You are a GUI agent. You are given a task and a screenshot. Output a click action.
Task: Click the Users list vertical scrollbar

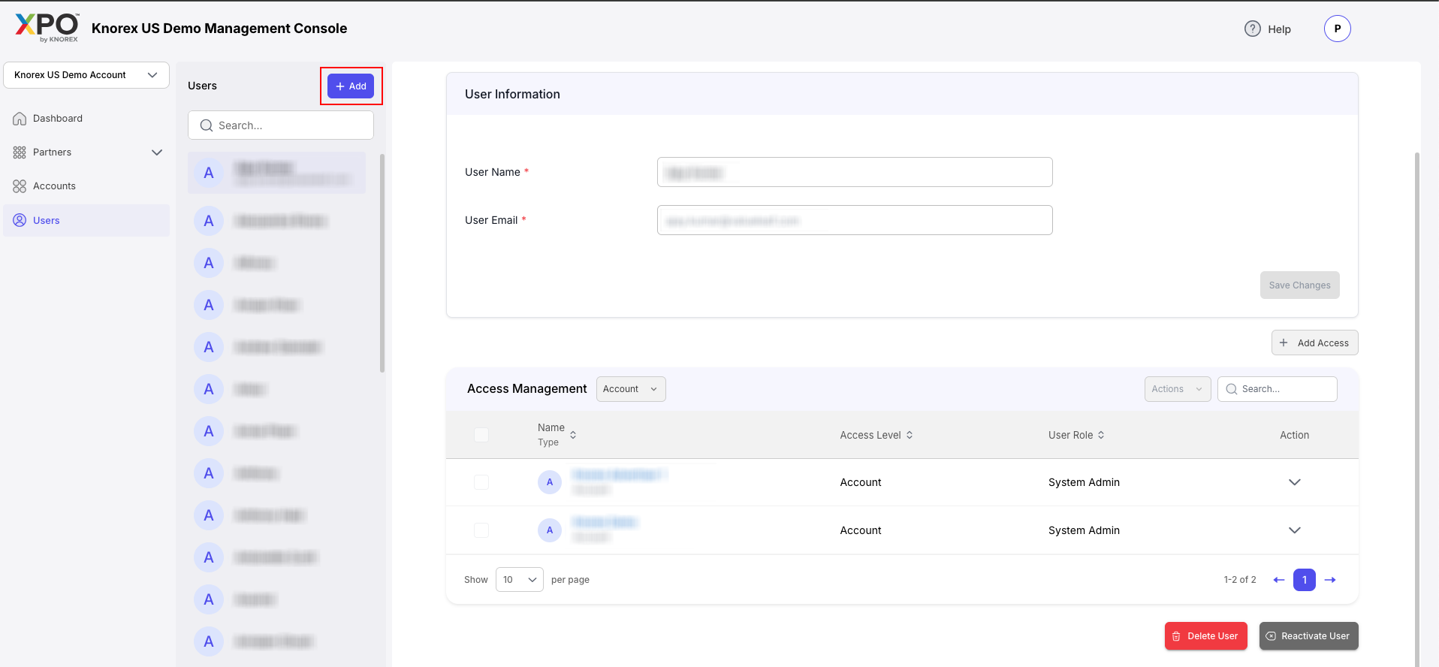pos(382,263)
